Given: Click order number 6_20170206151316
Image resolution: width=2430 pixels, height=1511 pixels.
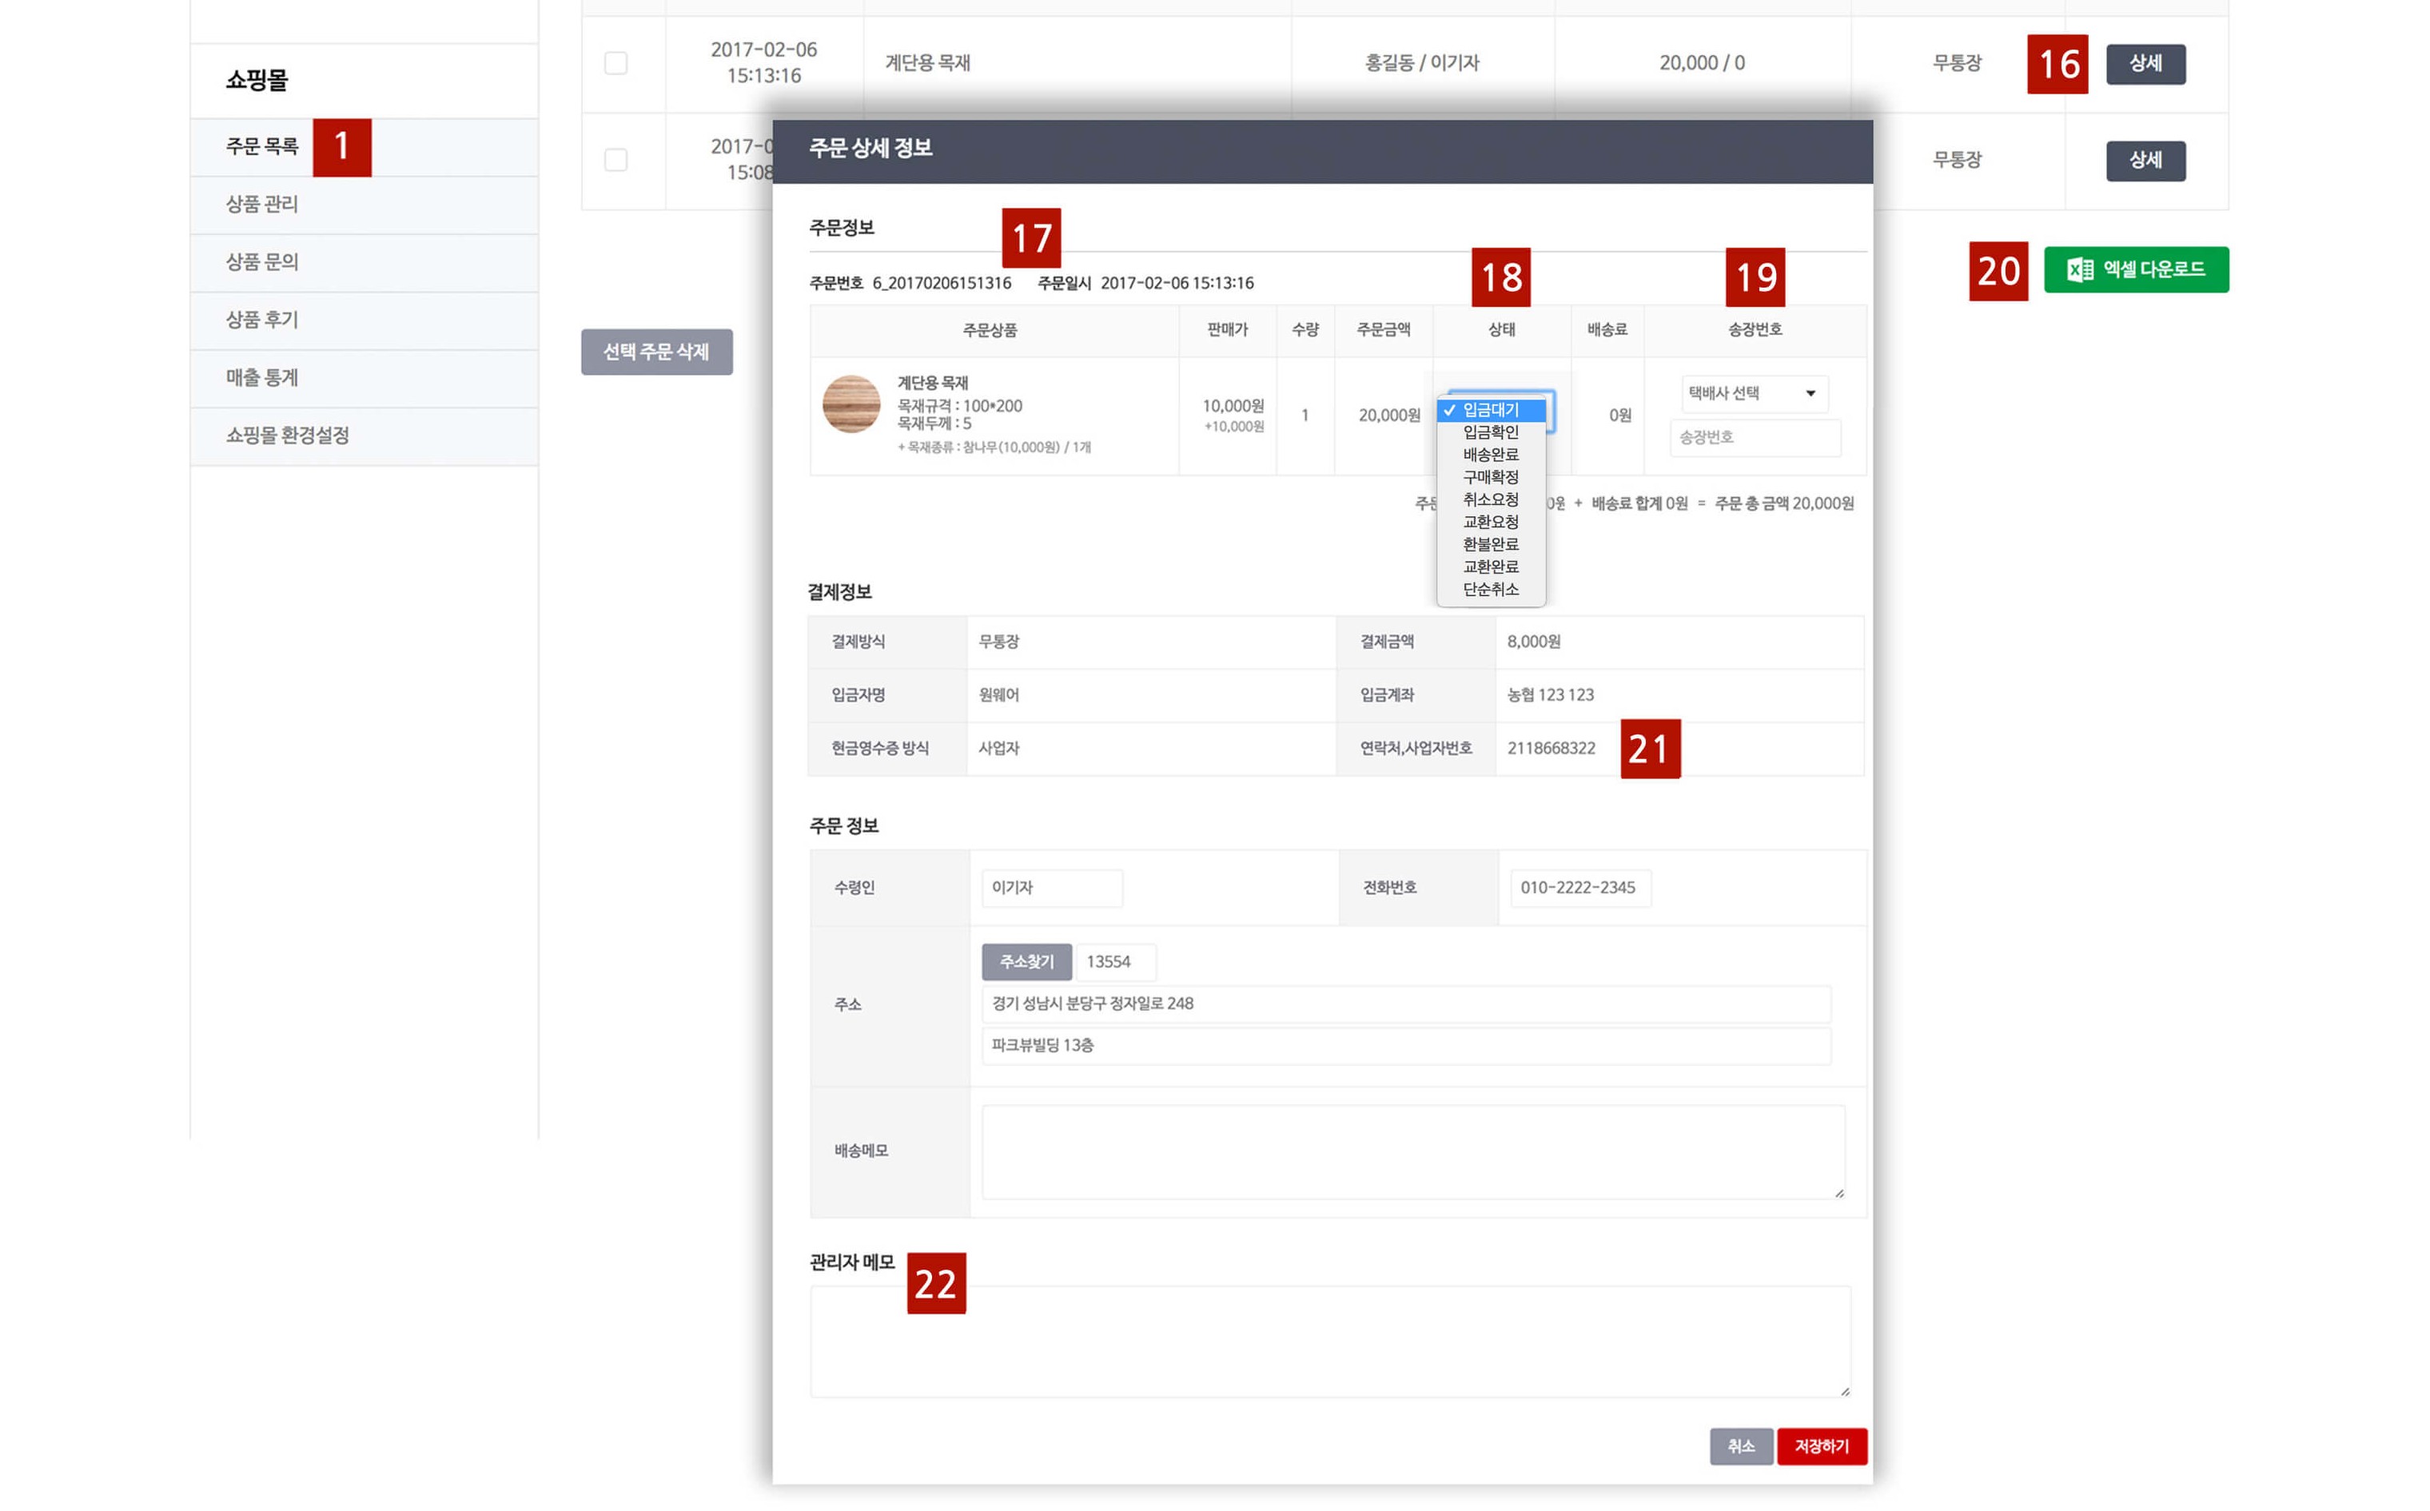Looking at the screenshot, I should click(x=942, y=283).
